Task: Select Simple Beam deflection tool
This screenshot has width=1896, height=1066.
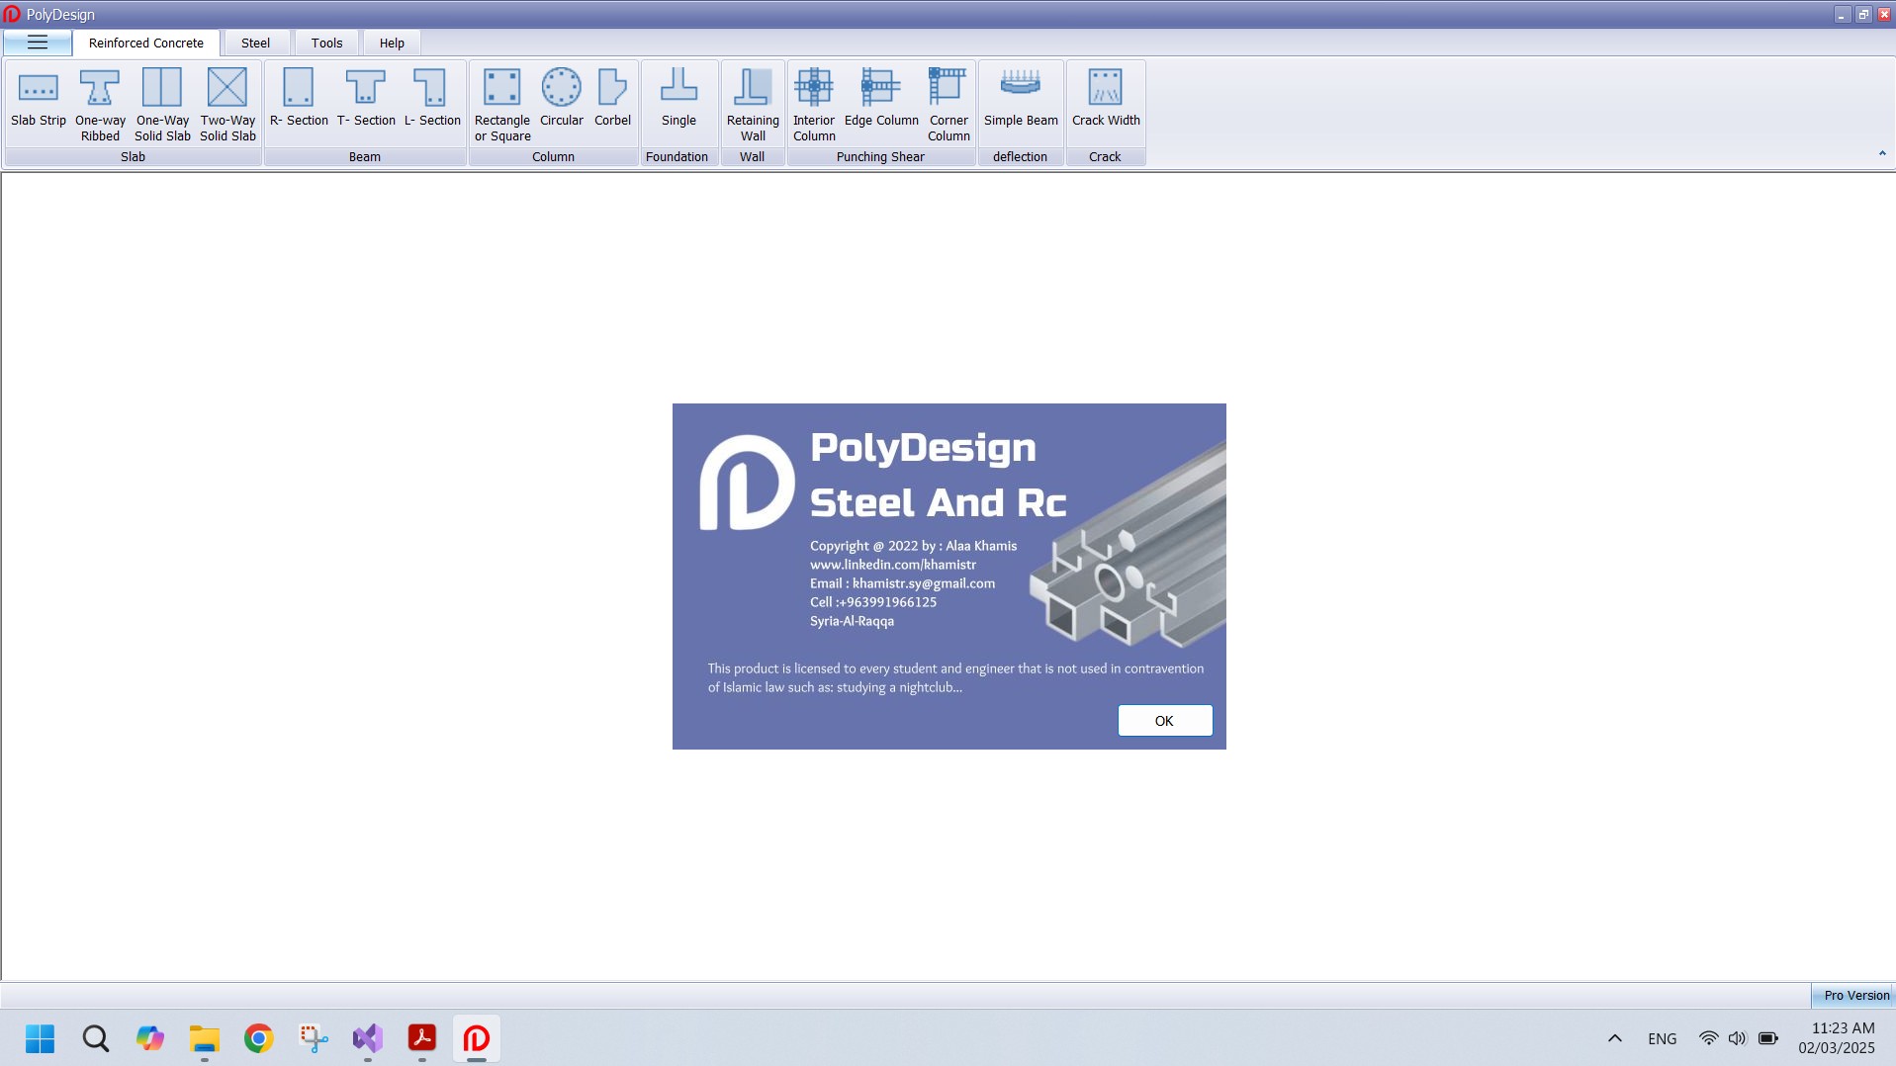Action: click(1021, 100)
